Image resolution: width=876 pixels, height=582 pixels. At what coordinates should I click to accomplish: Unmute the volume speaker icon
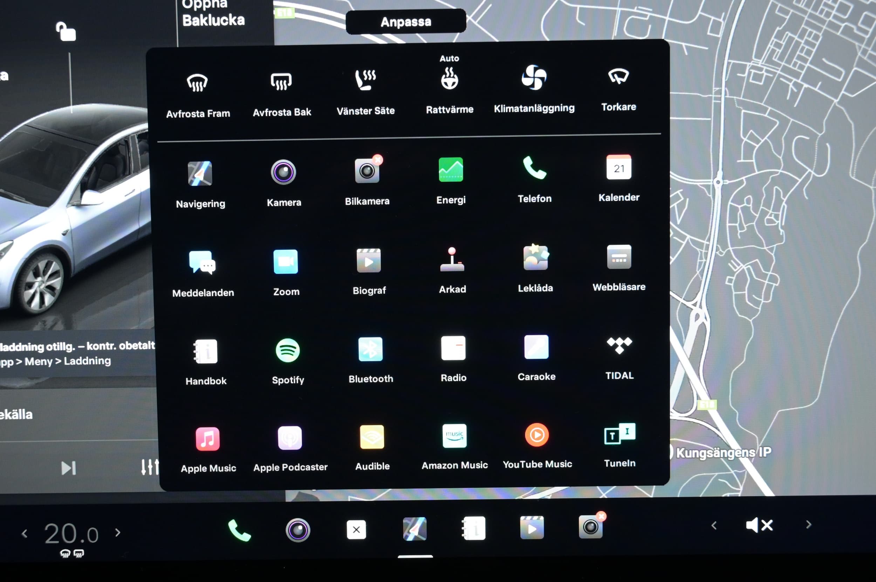coord(759,525)
